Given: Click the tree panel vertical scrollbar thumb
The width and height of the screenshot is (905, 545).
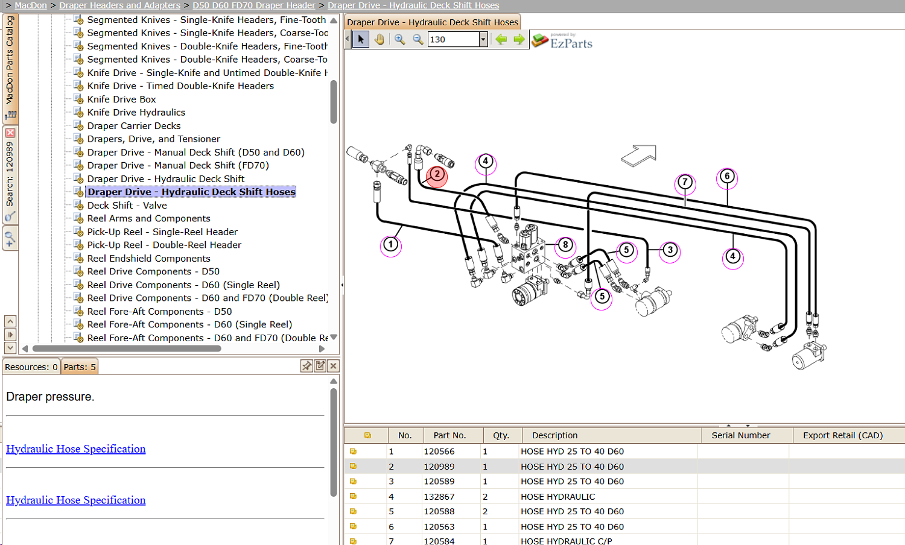Looking at the screenshot, I should (334, 102).
